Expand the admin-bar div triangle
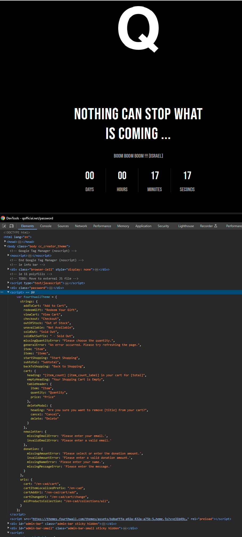 tap(9, 523)
